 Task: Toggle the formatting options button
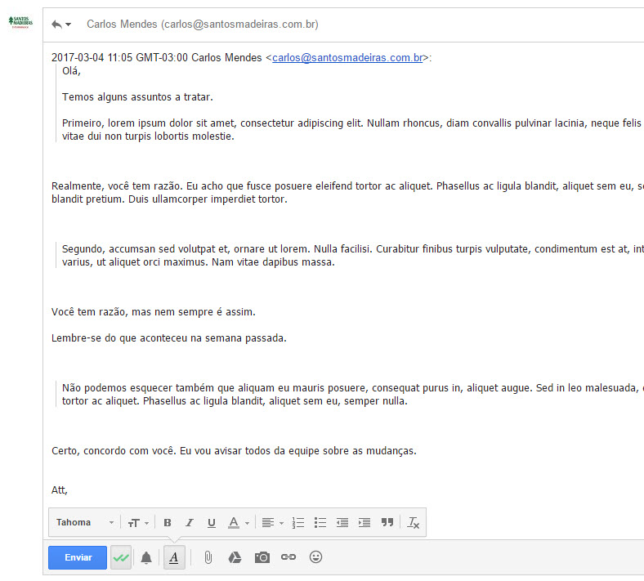tap(174, 557)
